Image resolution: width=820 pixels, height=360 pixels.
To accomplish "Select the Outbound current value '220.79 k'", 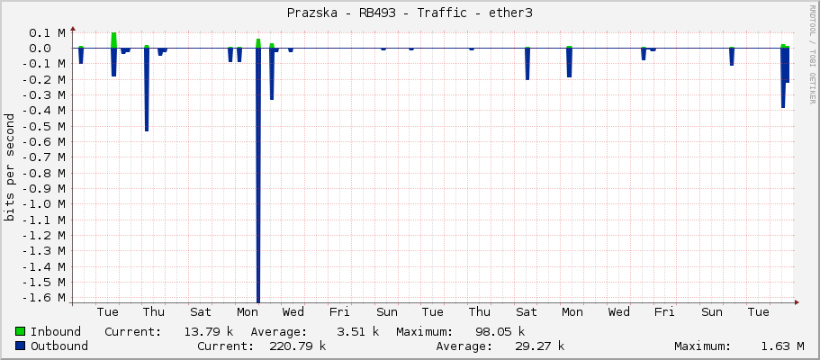I will pyautogui.click(x=298, y=346).
